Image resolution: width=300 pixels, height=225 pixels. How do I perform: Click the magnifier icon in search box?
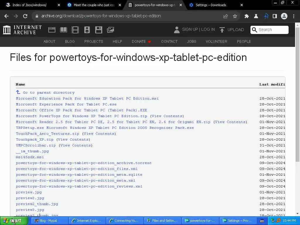point(255,30)
